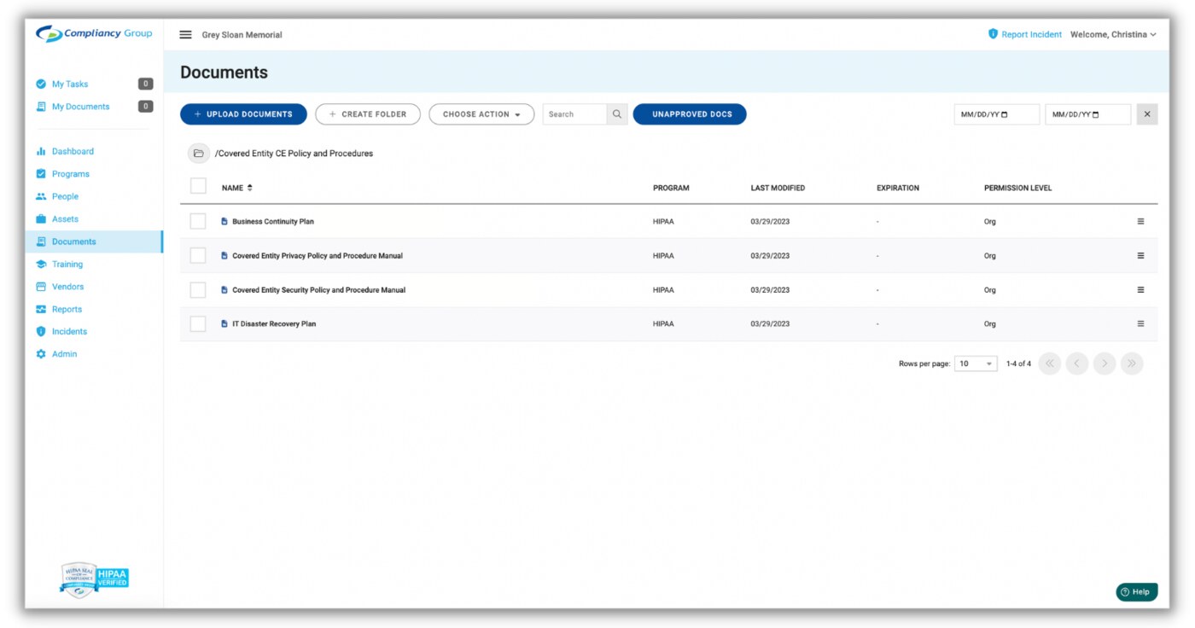Open row menu for Business Continuity Plan
Image resolution: width=1195 pixels, height=628 pixels.
click(1140, 222)
